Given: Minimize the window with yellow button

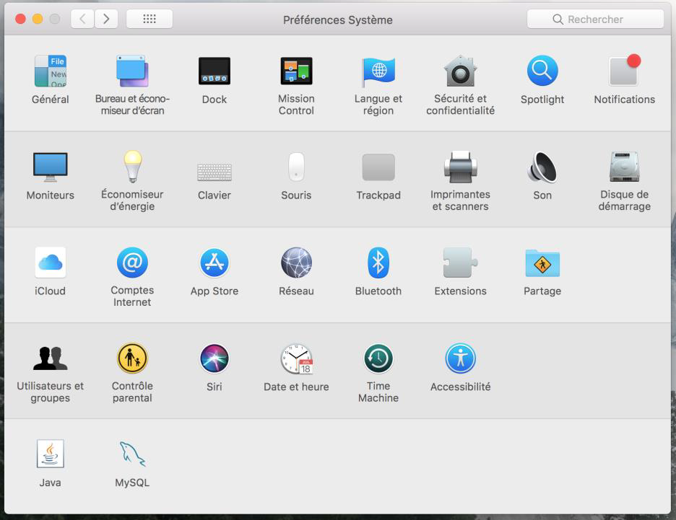Looking at the screenshot, I should (x=38, y=19).
